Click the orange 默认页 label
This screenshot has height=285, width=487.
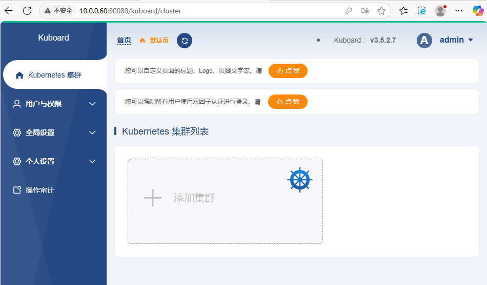pyautogui.click(x=159, y=41)
